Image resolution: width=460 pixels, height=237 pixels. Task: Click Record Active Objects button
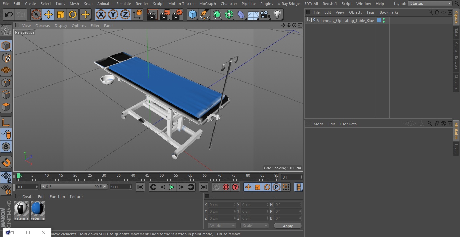click(217, 187)
